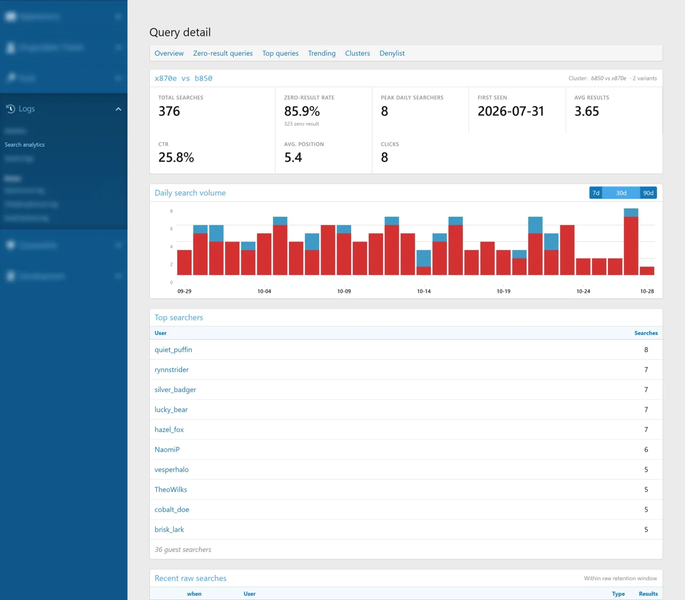
Task: Click the 'x870e vs b850' query title
Action: click(x=184, y=78)
